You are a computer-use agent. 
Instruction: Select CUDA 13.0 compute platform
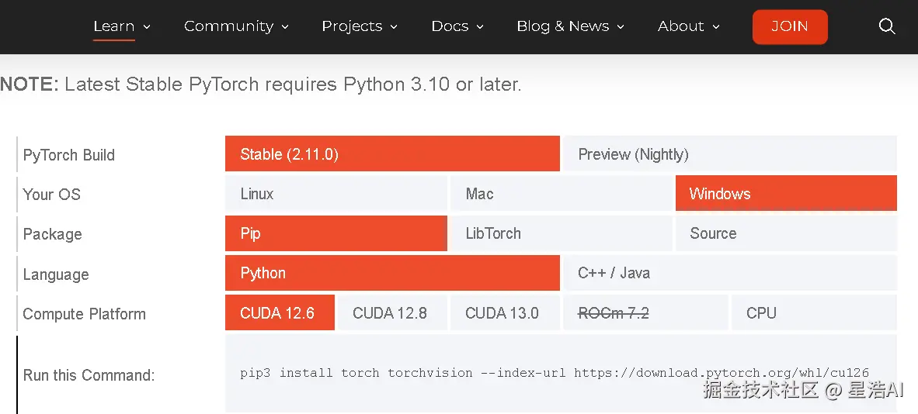point(505,313)
